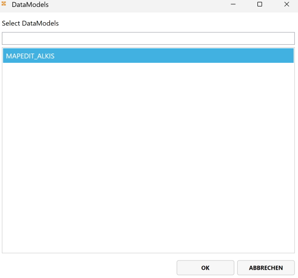This screenshot has height=278, width=298.
Task: Click the center of the data models list
Action: click(x=148, y=150)
